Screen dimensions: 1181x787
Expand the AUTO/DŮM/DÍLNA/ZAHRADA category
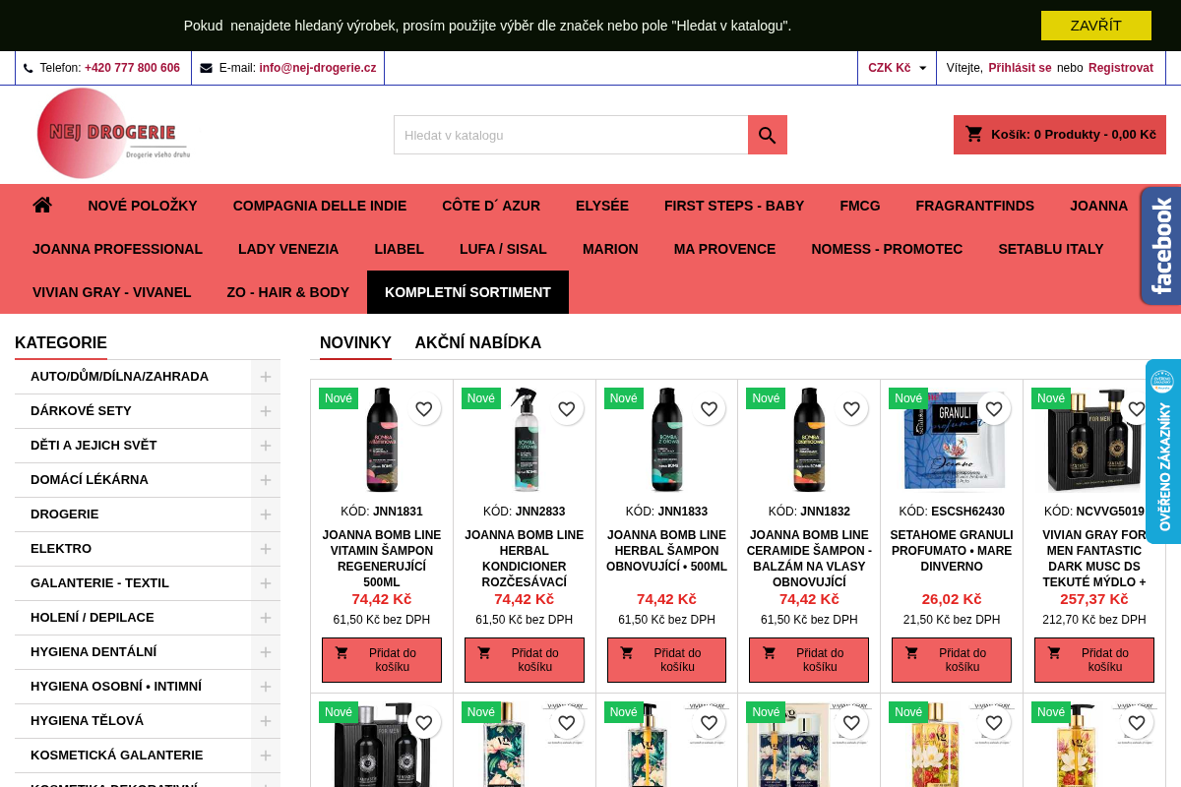pyautogui.click(x=266, y=377)
